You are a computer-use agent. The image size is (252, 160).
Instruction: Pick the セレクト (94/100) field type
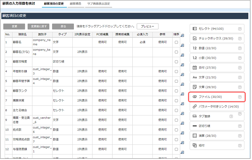click(217, 29)
